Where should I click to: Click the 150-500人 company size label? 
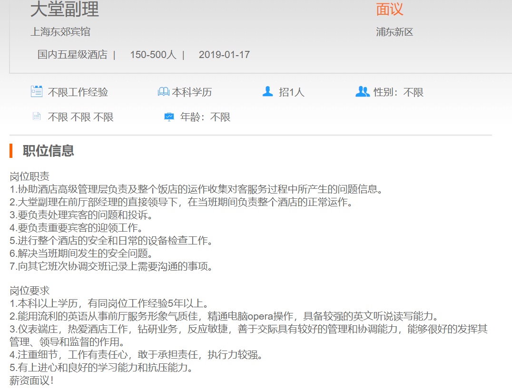coord(153,55)
